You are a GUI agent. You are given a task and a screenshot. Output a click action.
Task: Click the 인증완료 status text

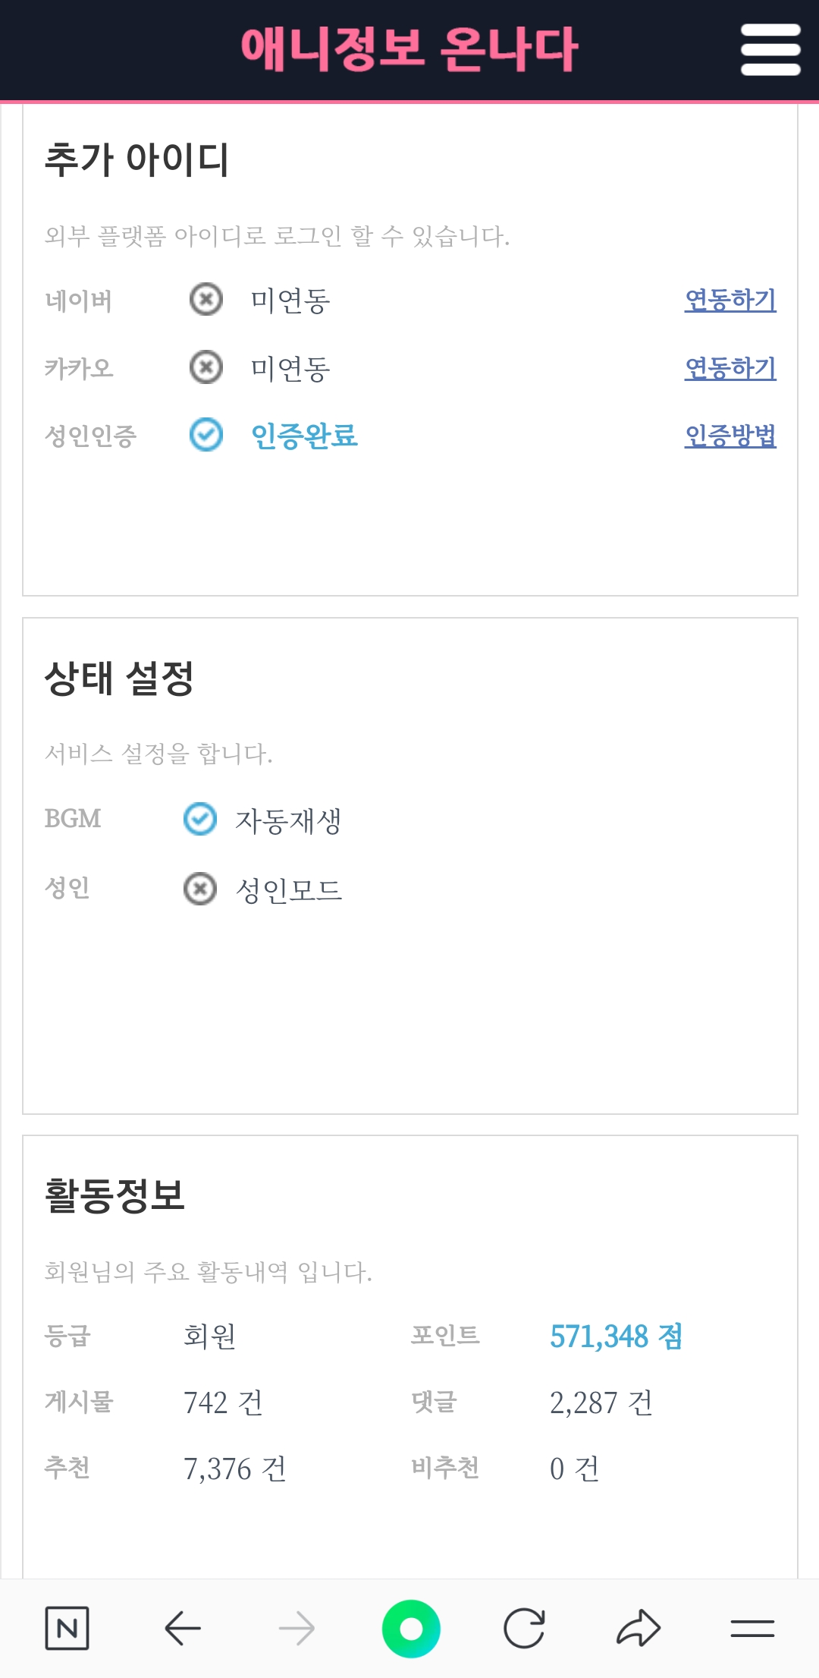(304, 436)
